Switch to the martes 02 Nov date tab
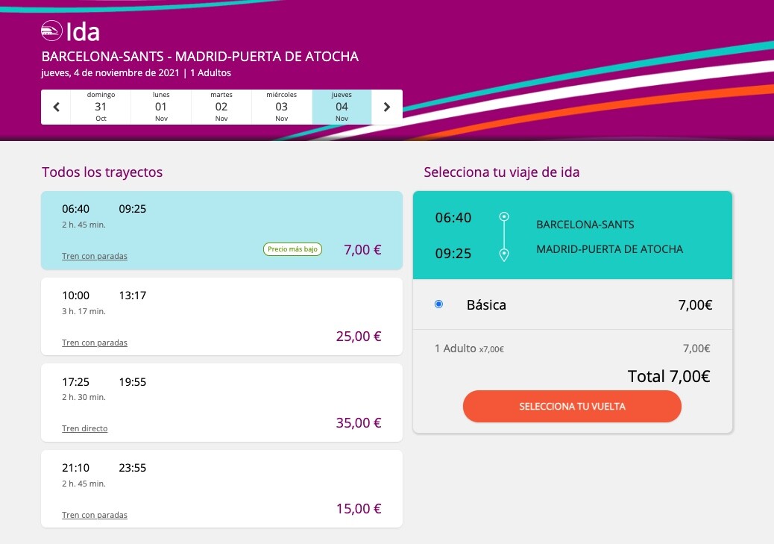 tap(221, 107)
